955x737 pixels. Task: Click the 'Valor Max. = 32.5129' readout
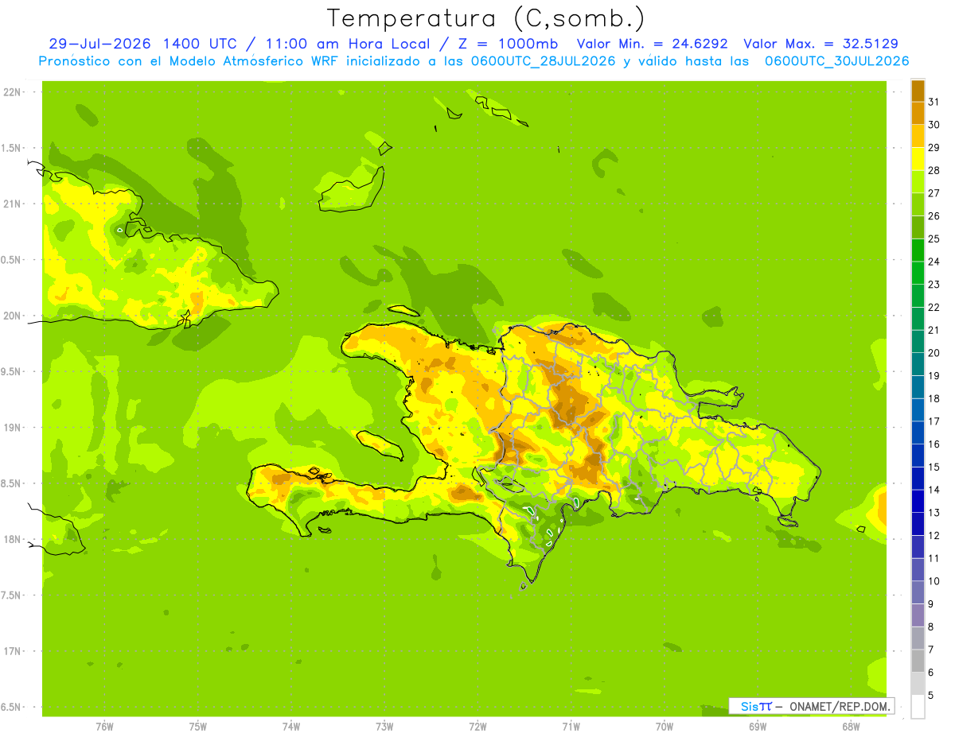821,44
